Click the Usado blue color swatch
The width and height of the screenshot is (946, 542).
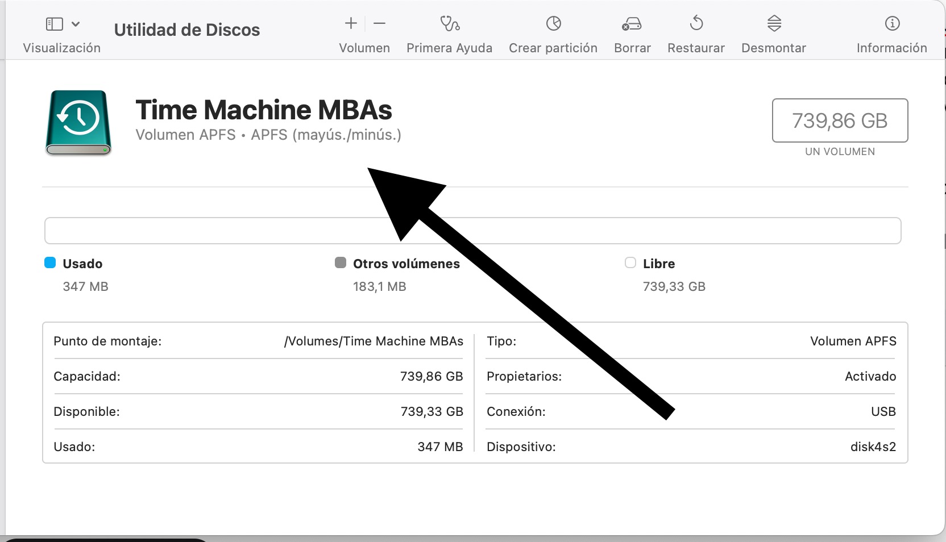point(50,262)
